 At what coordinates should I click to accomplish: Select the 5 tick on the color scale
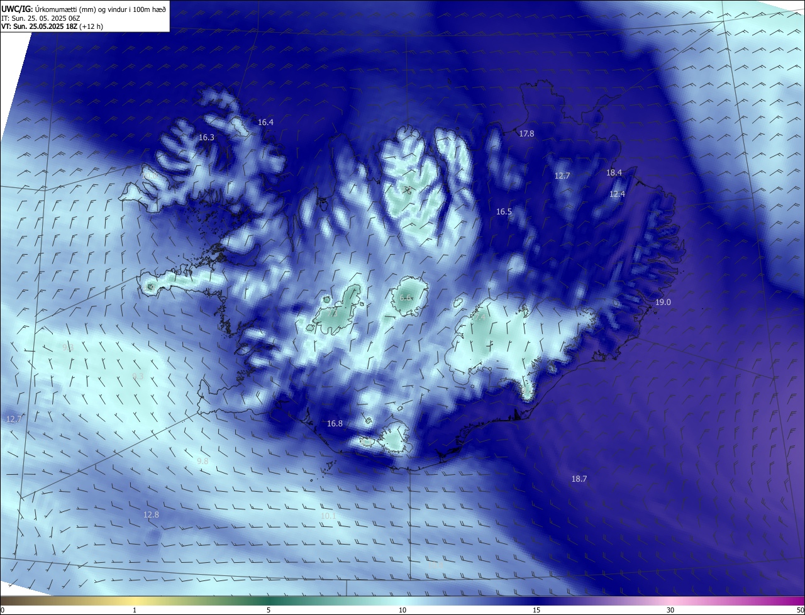[x=269, y=610]
